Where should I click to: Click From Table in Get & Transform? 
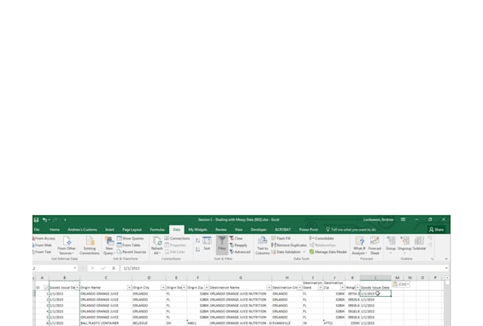(129, 245)
